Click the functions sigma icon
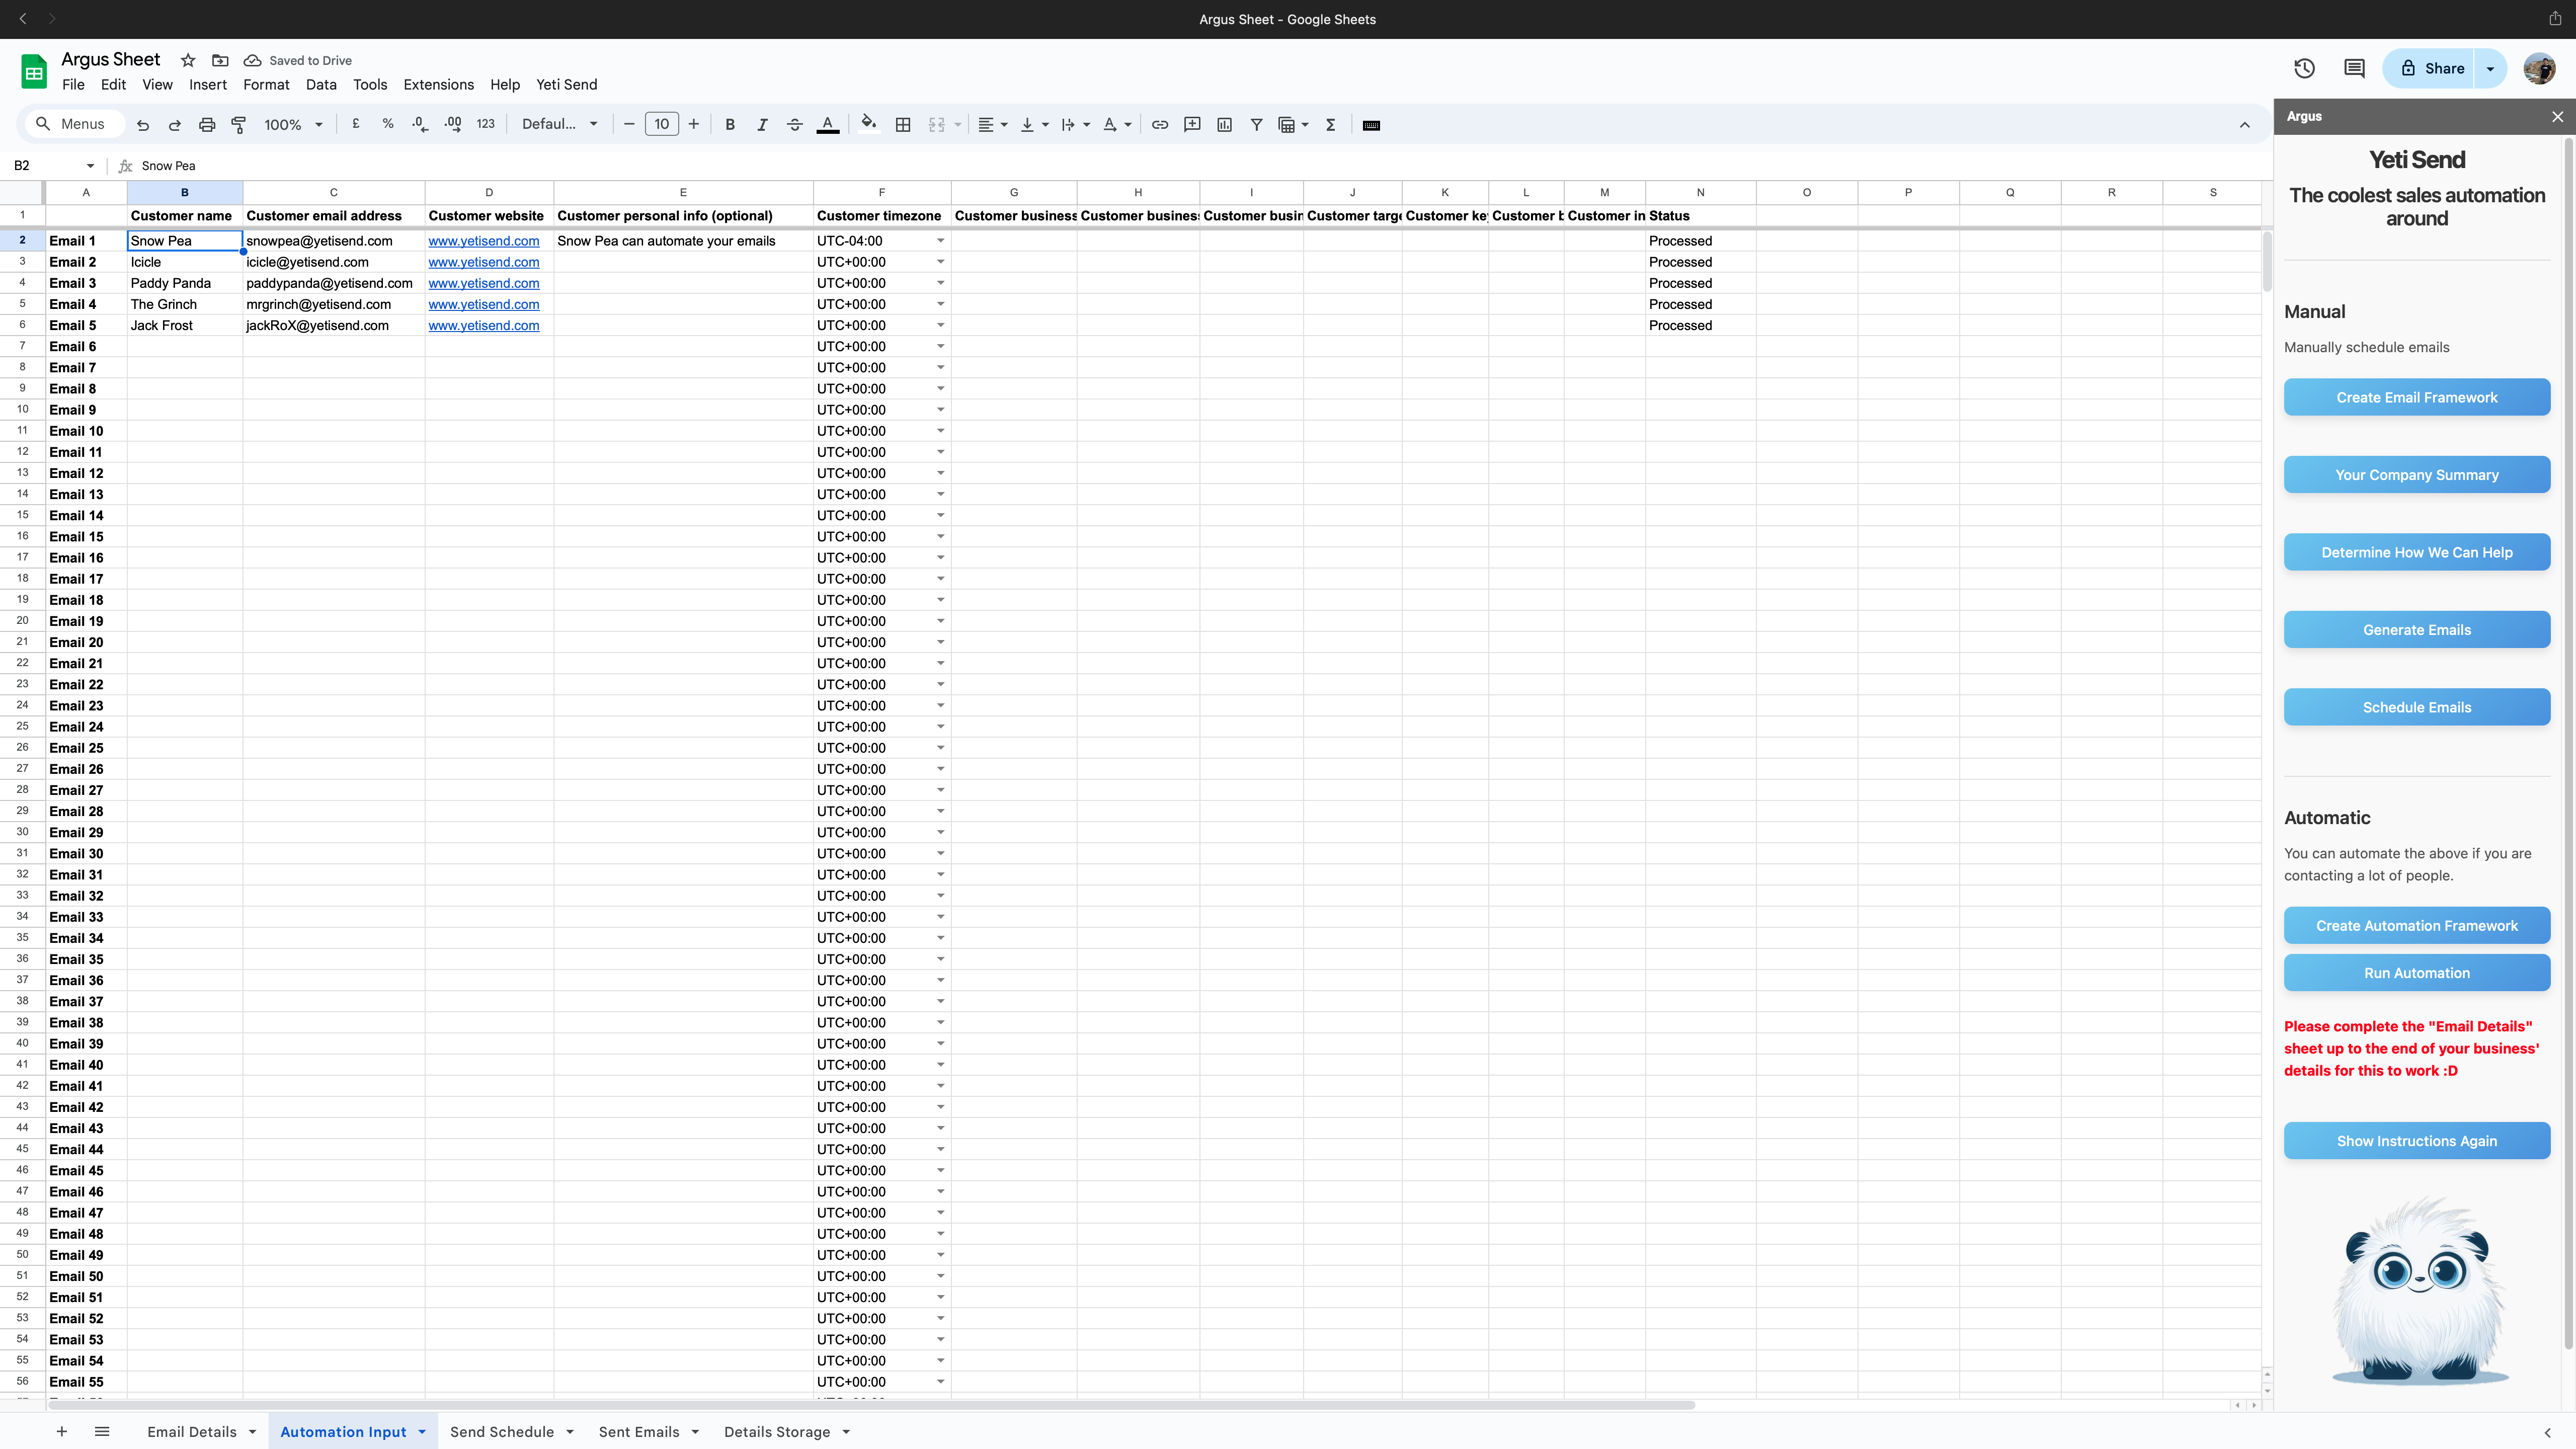The width and height of the screenshot is (2576, 1449). pyautogui.click(x=1330, y=125)
